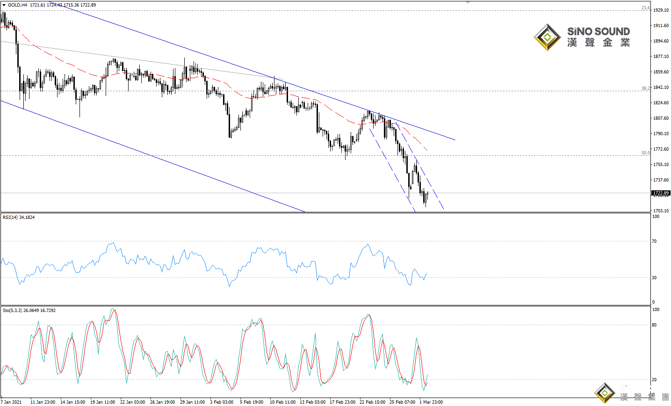This screenshot has width=671, height=406.
Task: Click the Sino Sound diamond logo
Action: pyautogui.click(x=547, y=37)
